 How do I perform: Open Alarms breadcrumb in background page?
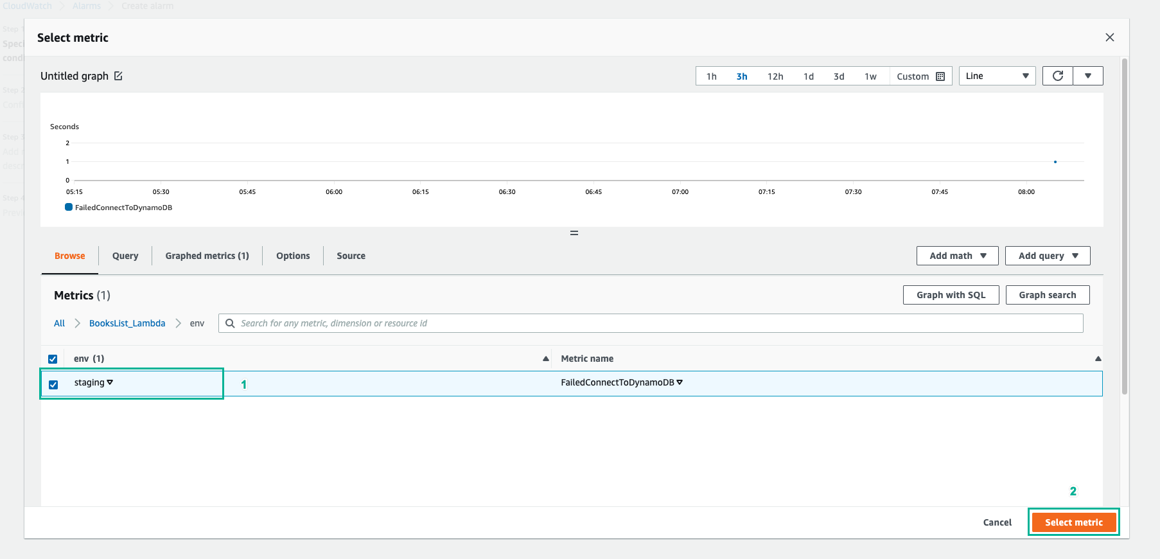pyautogui.click(x=87, y=6)
